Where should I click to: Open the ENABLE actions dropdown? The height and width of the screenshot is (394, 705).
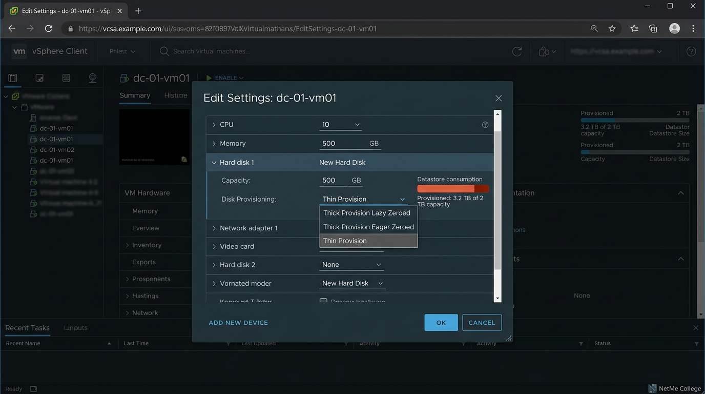pos(229,78)
